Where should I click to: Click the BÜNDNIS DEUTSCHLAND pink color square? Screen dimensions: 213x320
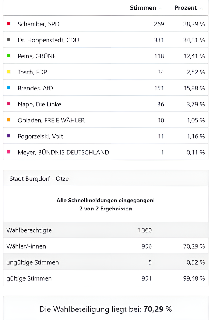coord(8,152)
